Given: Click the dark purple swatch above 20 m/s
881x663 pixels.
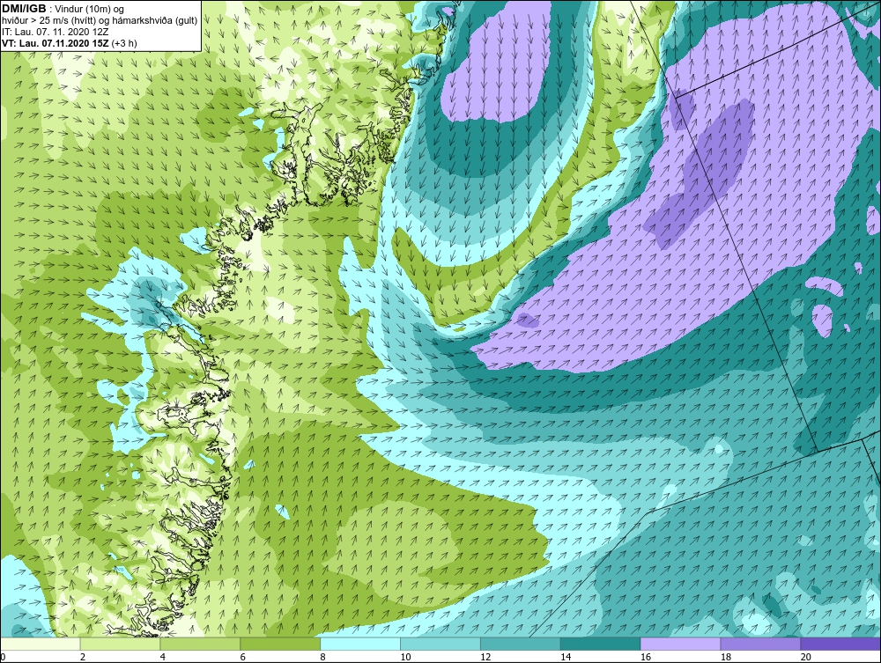Looking at the screenshot, I should pyautogui.click(x=840, y=644).
